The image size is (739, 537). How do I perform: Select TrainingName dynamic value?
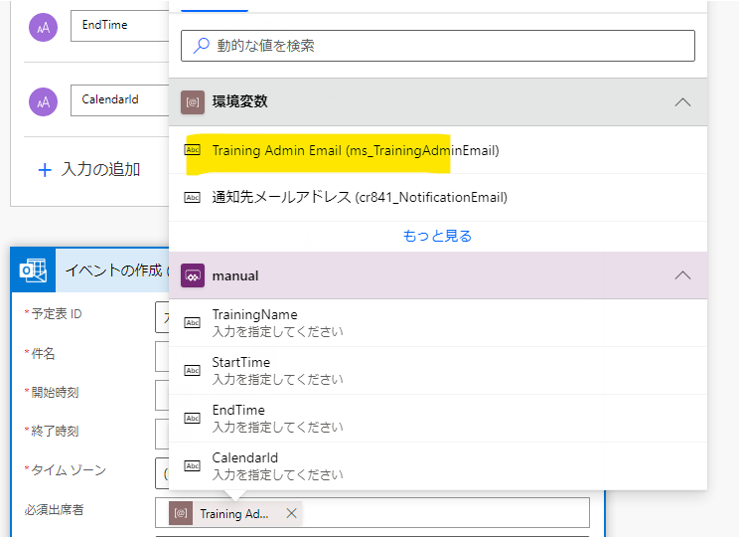pos(438,323)
